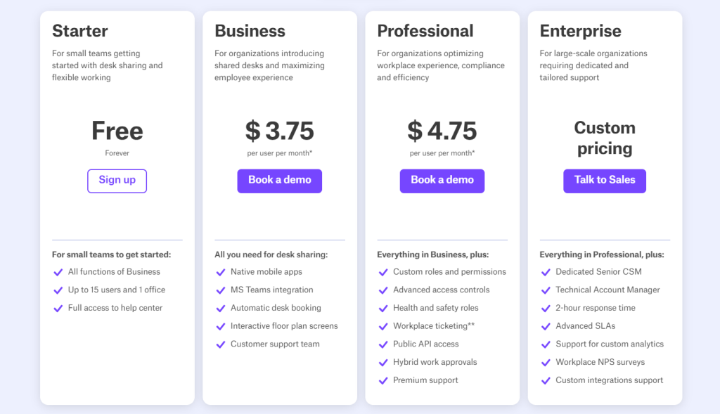This screenshot has height=414, width=720.
Task: Click the checkmark next to MS Teams integration
Action: [220, 290]
